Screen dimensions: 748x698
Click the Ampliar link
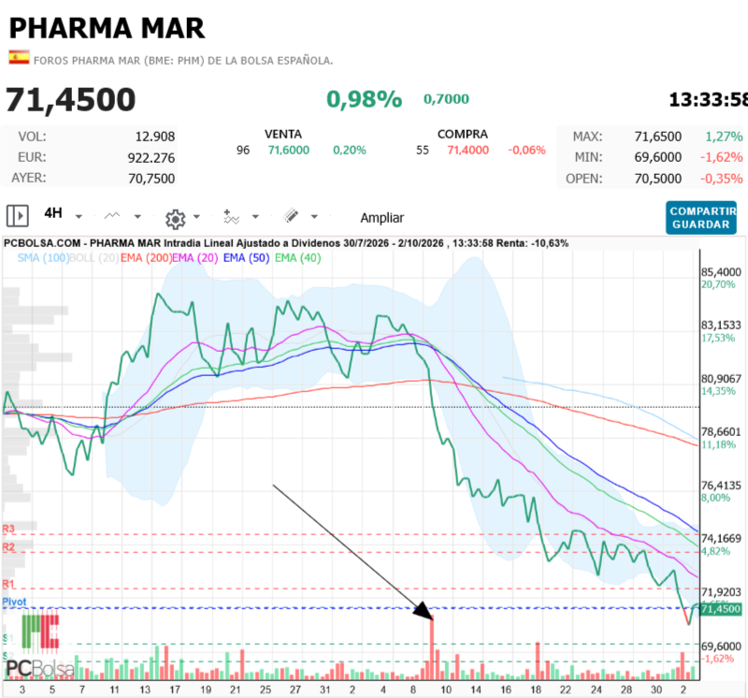382,218
